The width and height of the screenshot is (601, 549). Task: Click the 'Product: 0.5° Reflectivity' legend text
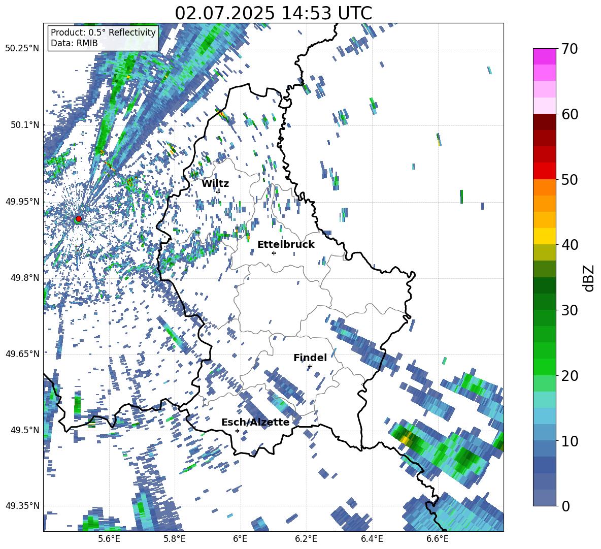(x=103, y=33)
